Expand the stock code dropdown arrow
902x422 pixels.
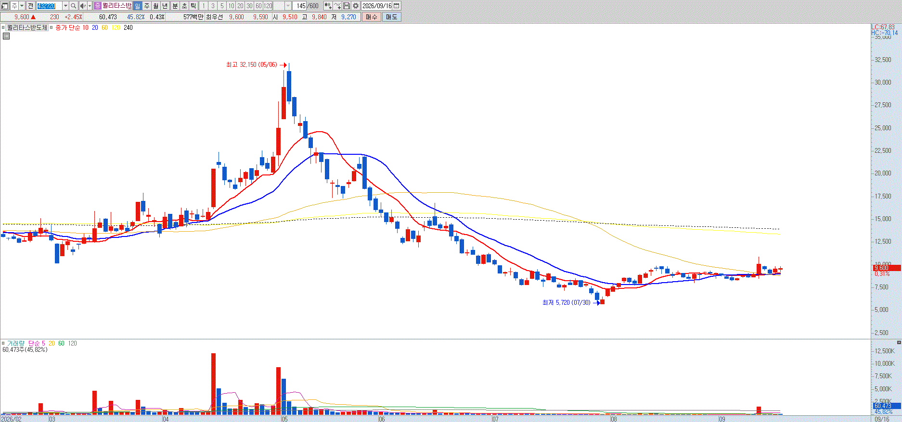tap(65, 6)
